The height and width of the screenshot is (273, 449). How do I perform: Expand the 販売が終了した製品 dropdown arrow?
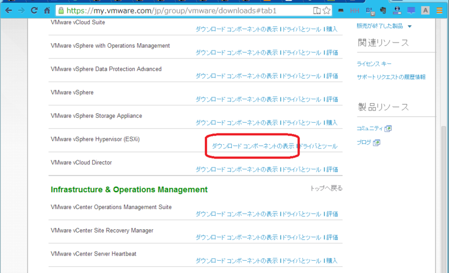(x=410, y=26)
